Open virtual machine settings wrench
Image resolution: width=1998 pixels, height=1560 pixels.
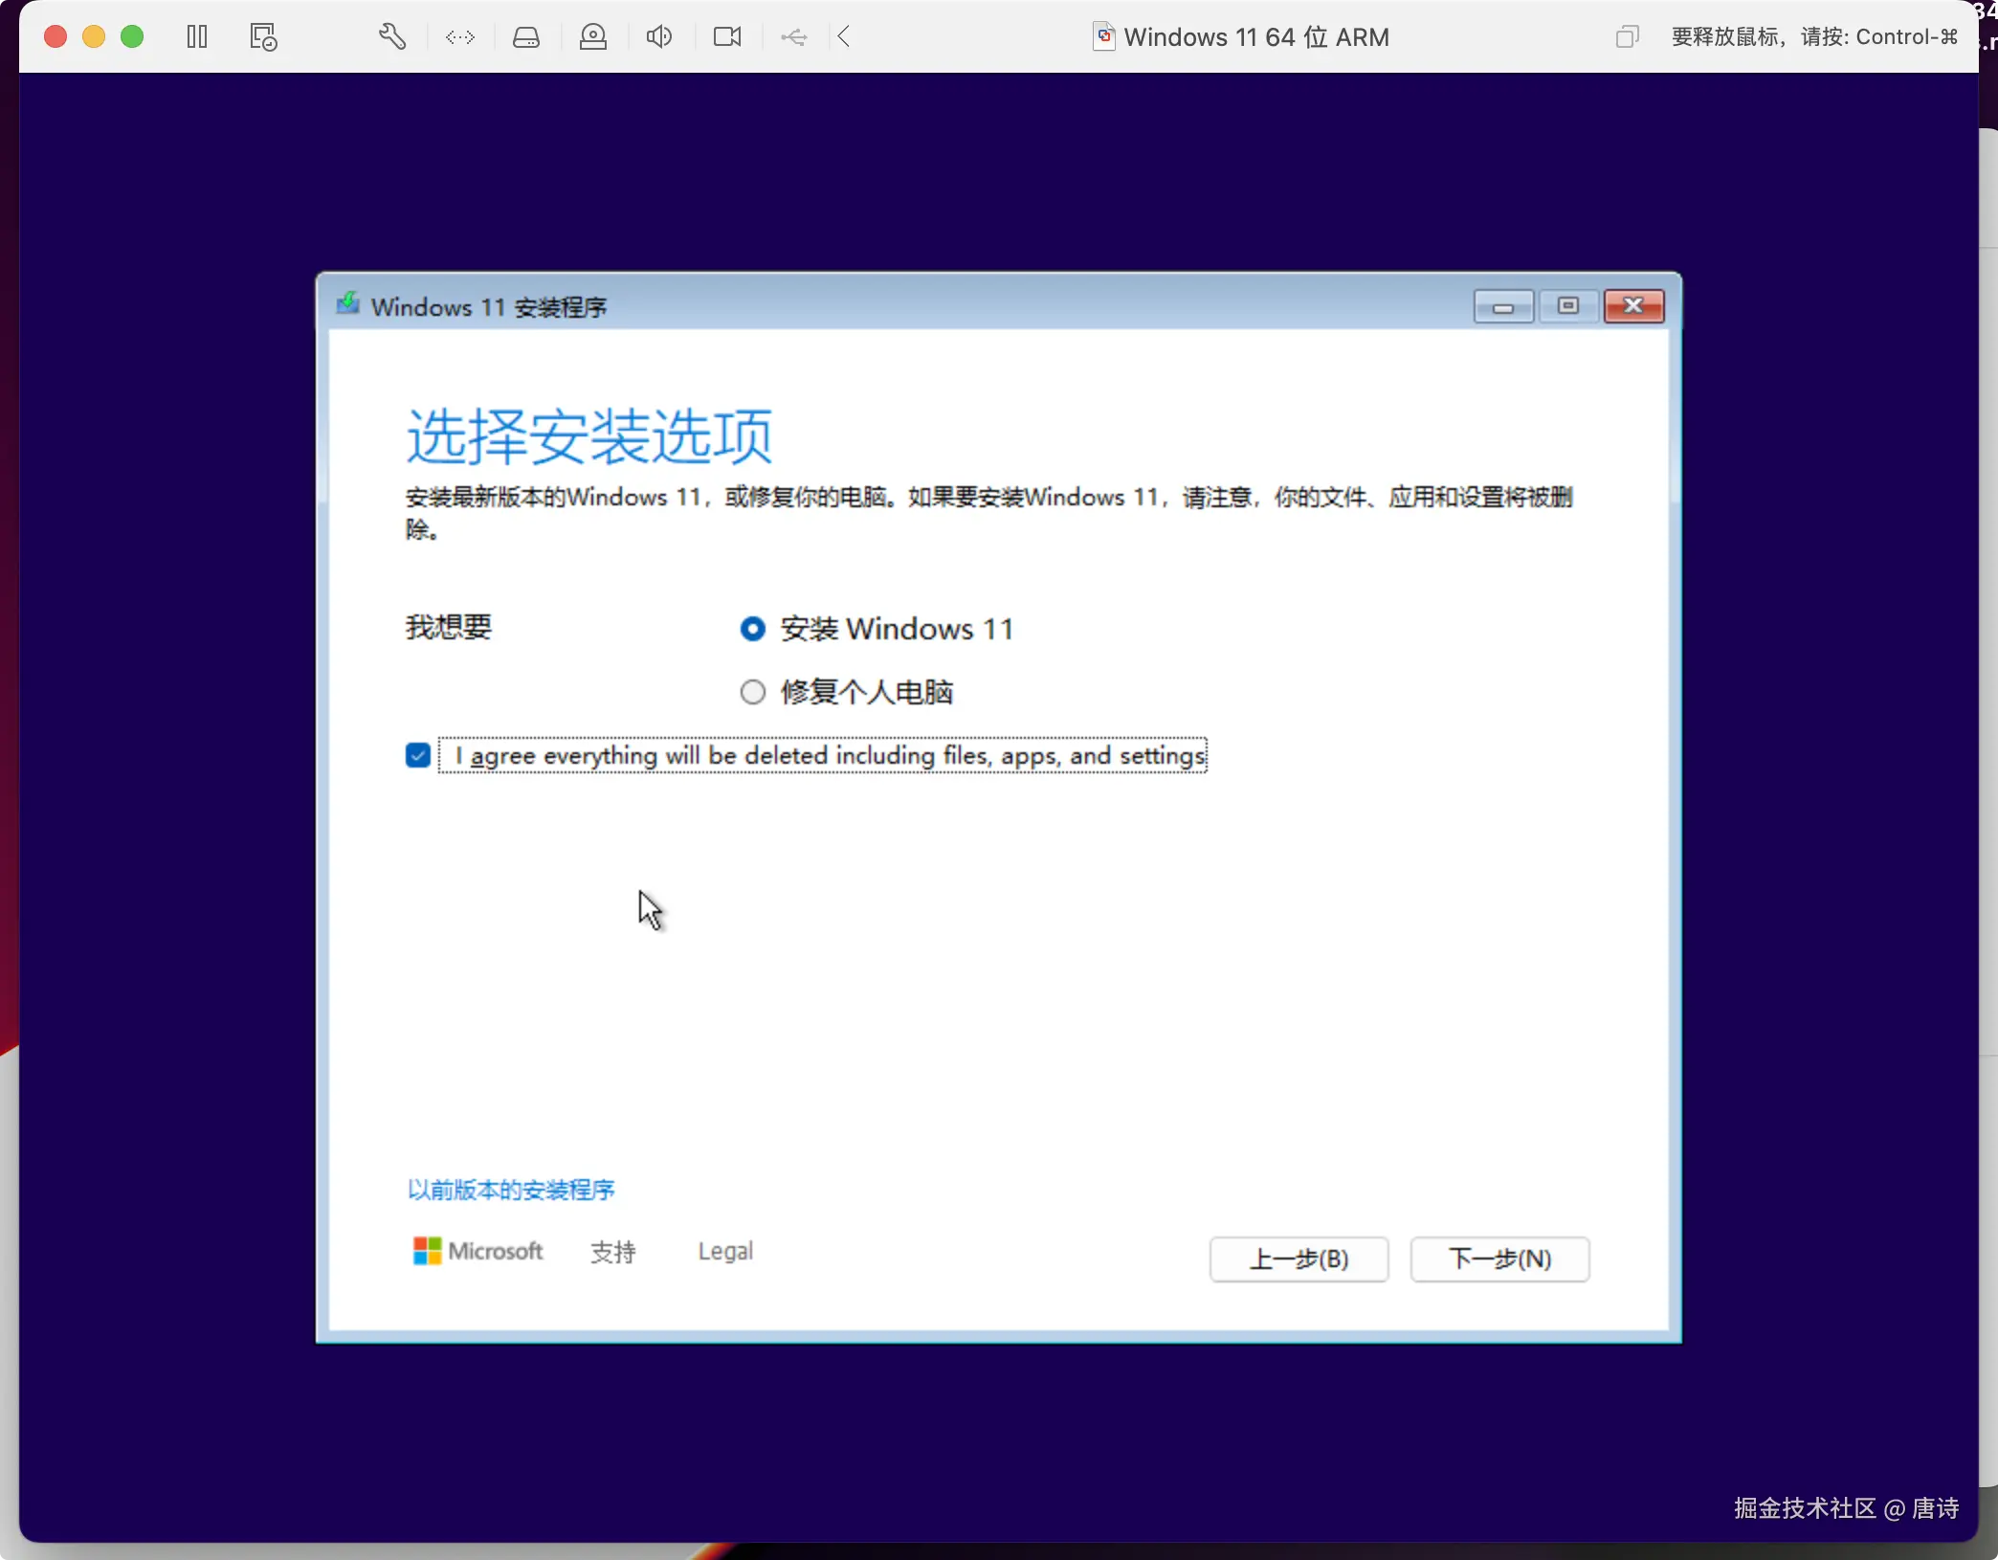(x=392, y=37)
